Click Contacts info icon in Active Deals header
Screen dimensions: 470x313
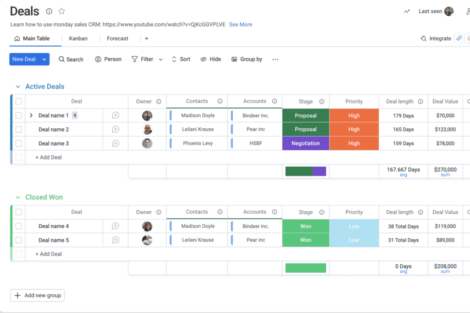(220, 101)
